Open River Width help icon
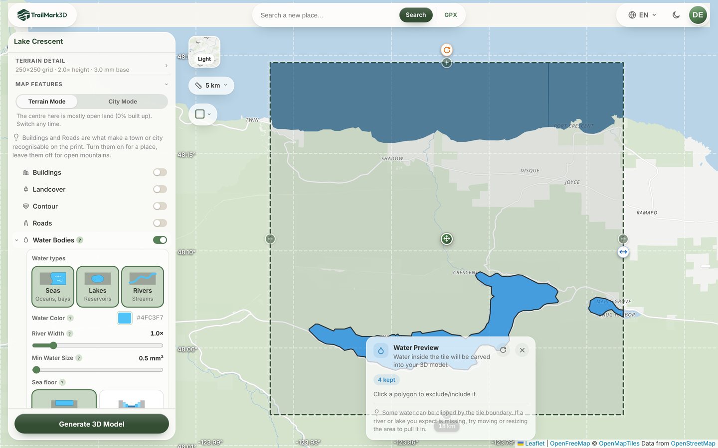 point(70,334)
